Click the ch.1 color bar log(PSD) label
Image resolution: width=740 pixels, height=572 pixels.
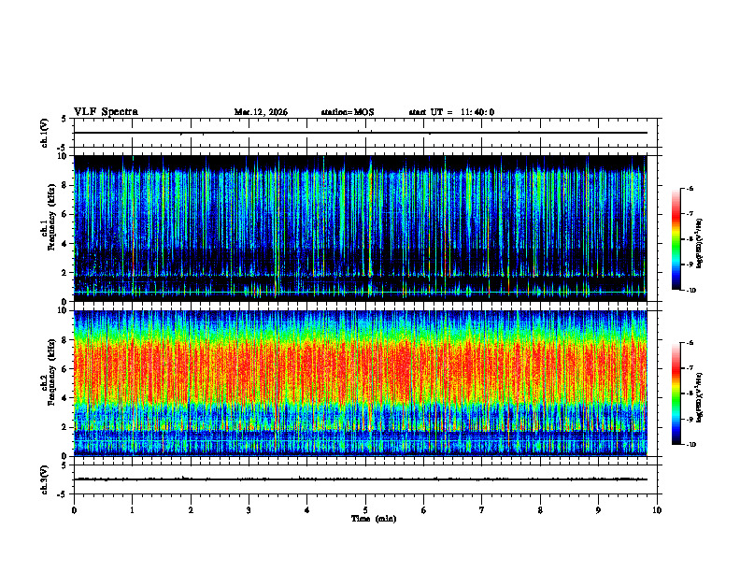[700, 244]
